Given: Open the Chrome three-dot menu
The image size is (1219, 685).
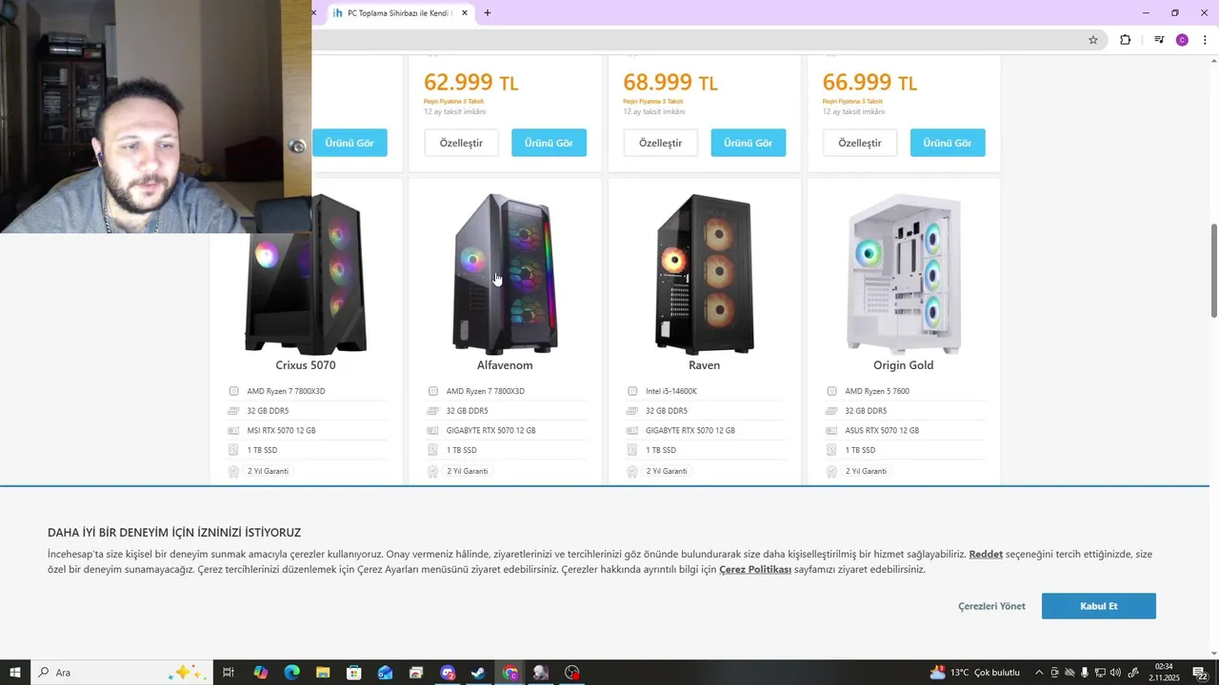Looking at the screenshot, I should 1205,40.
